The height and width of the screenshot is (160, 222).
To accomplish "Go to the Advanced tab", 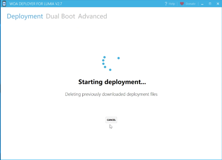I will (92, 16).
